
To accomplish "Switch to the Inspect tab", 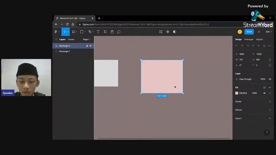I will pyautogui.click(x=259, y=39).
